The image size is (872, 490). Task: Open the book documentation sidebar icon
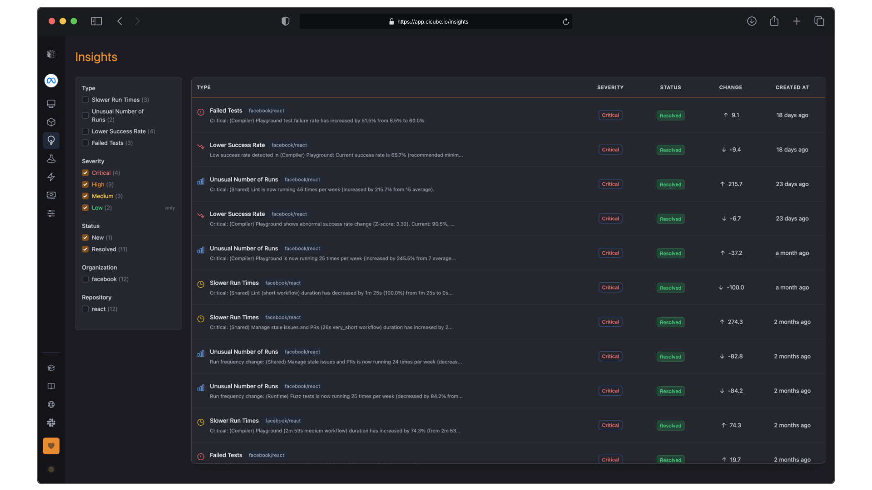point(51,386)
